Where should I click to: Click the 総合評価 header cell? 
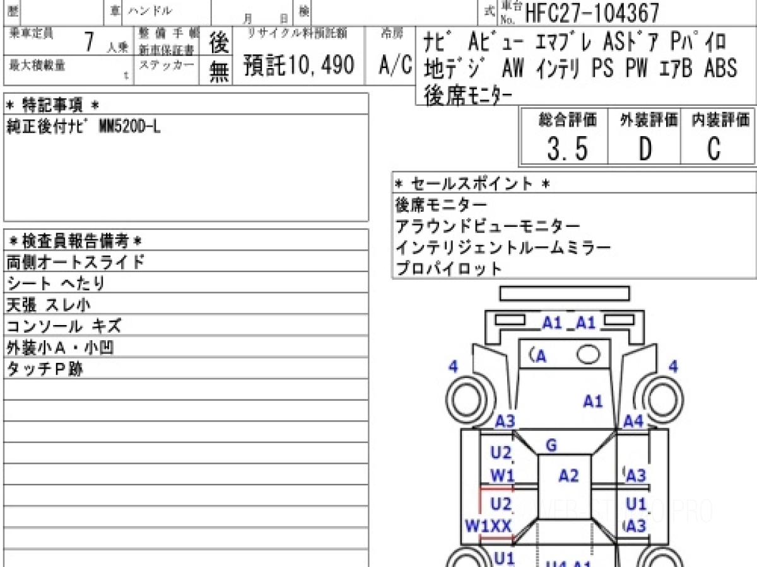[568, 118]
